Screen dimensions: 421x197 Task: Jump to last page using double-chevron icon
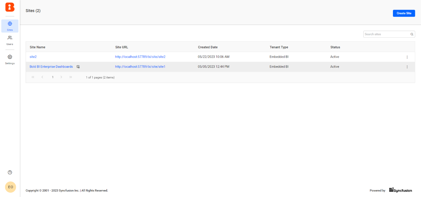(71, 77)
